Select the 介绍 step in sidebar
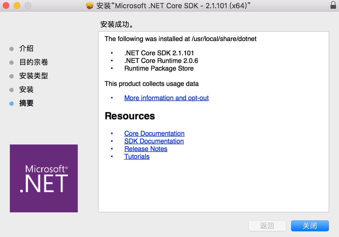The height and width of the screenshot is (237, 339). [26, 49]
